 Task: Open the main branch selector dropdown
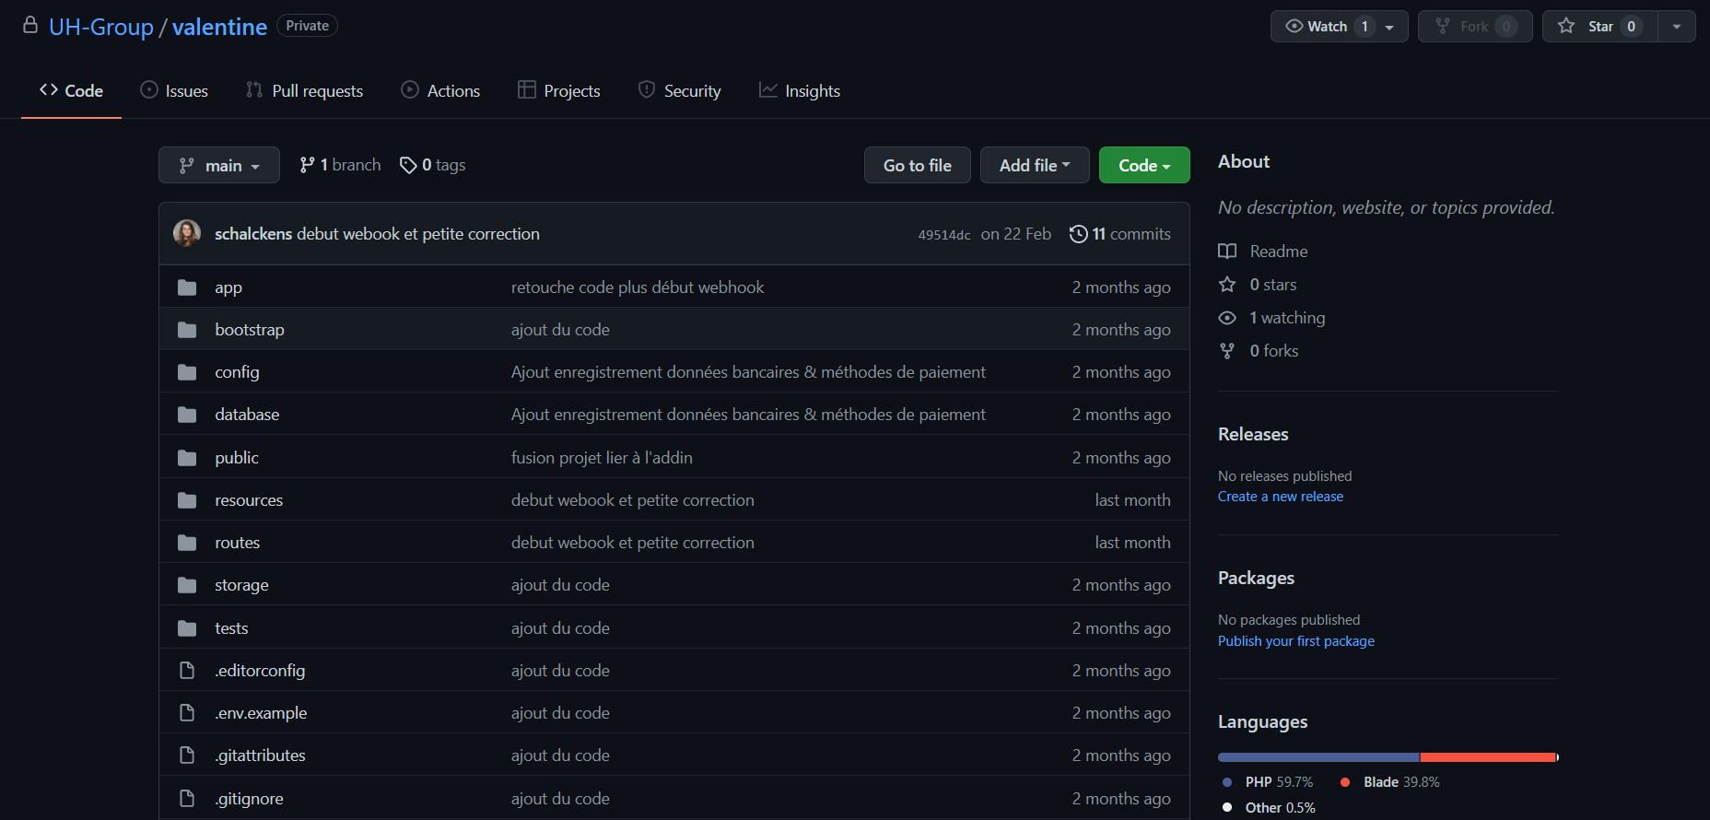coord(219,165)
